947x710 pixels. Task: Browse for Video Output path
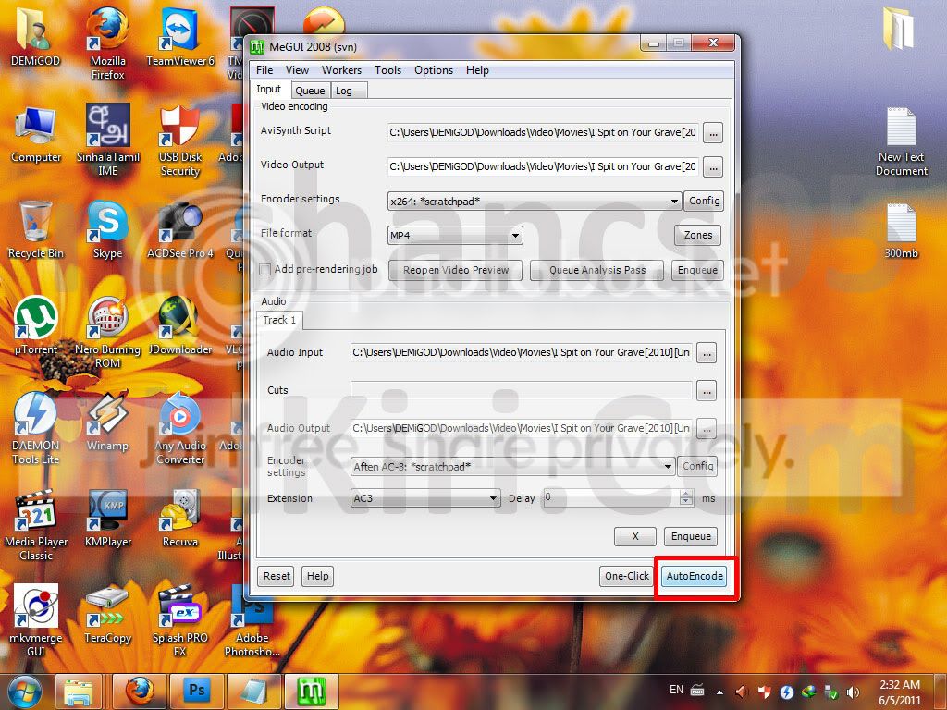[713, 166]
